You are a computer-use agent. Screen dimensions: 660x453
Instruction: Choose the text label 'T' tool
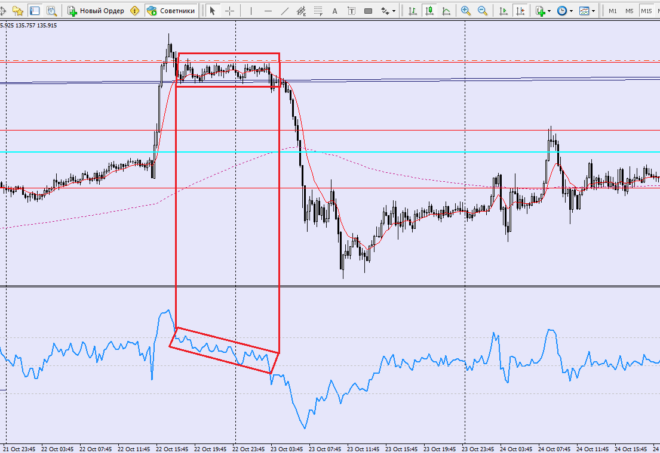(351, 11)
